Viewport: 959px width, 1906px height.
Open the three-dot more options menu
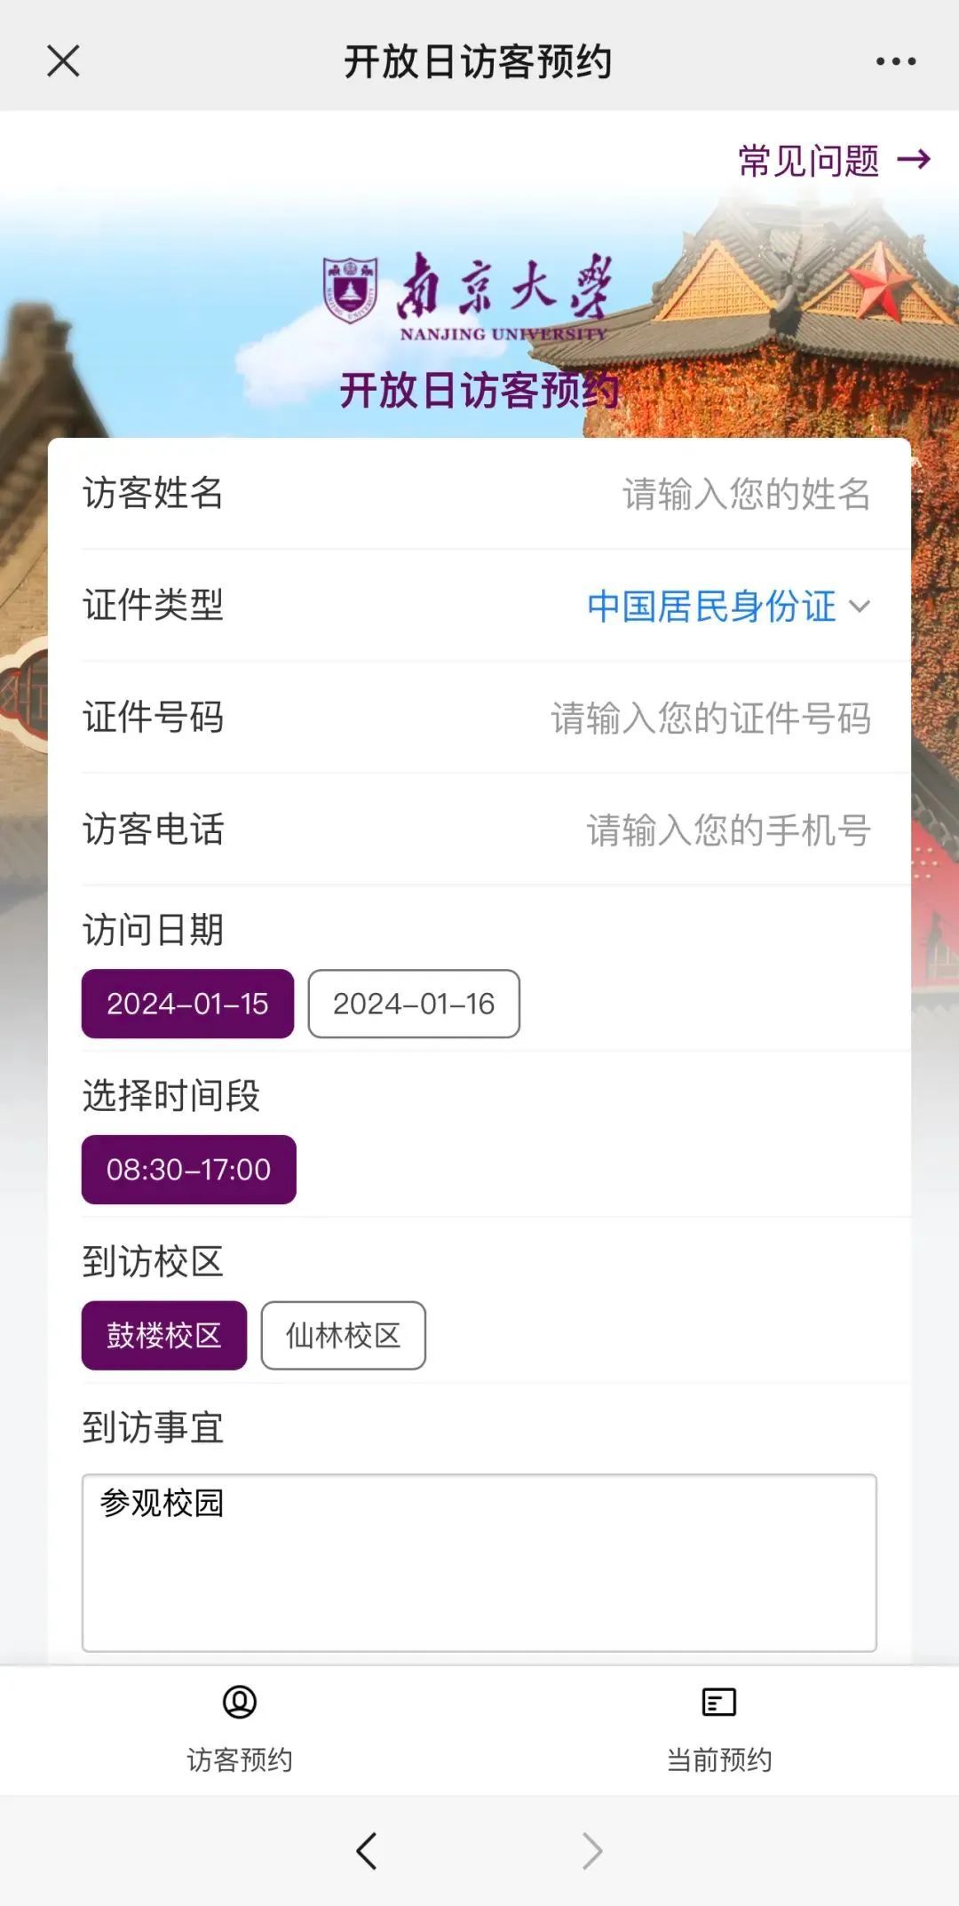(x=895, y=61)
